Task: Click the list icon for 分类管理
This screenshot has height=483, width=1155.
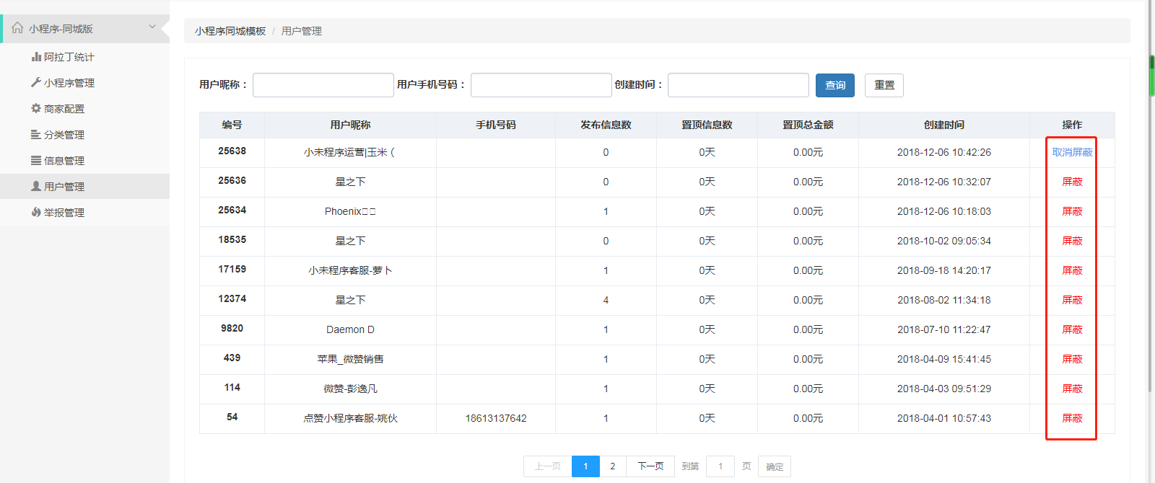Action: pos(36,135)
